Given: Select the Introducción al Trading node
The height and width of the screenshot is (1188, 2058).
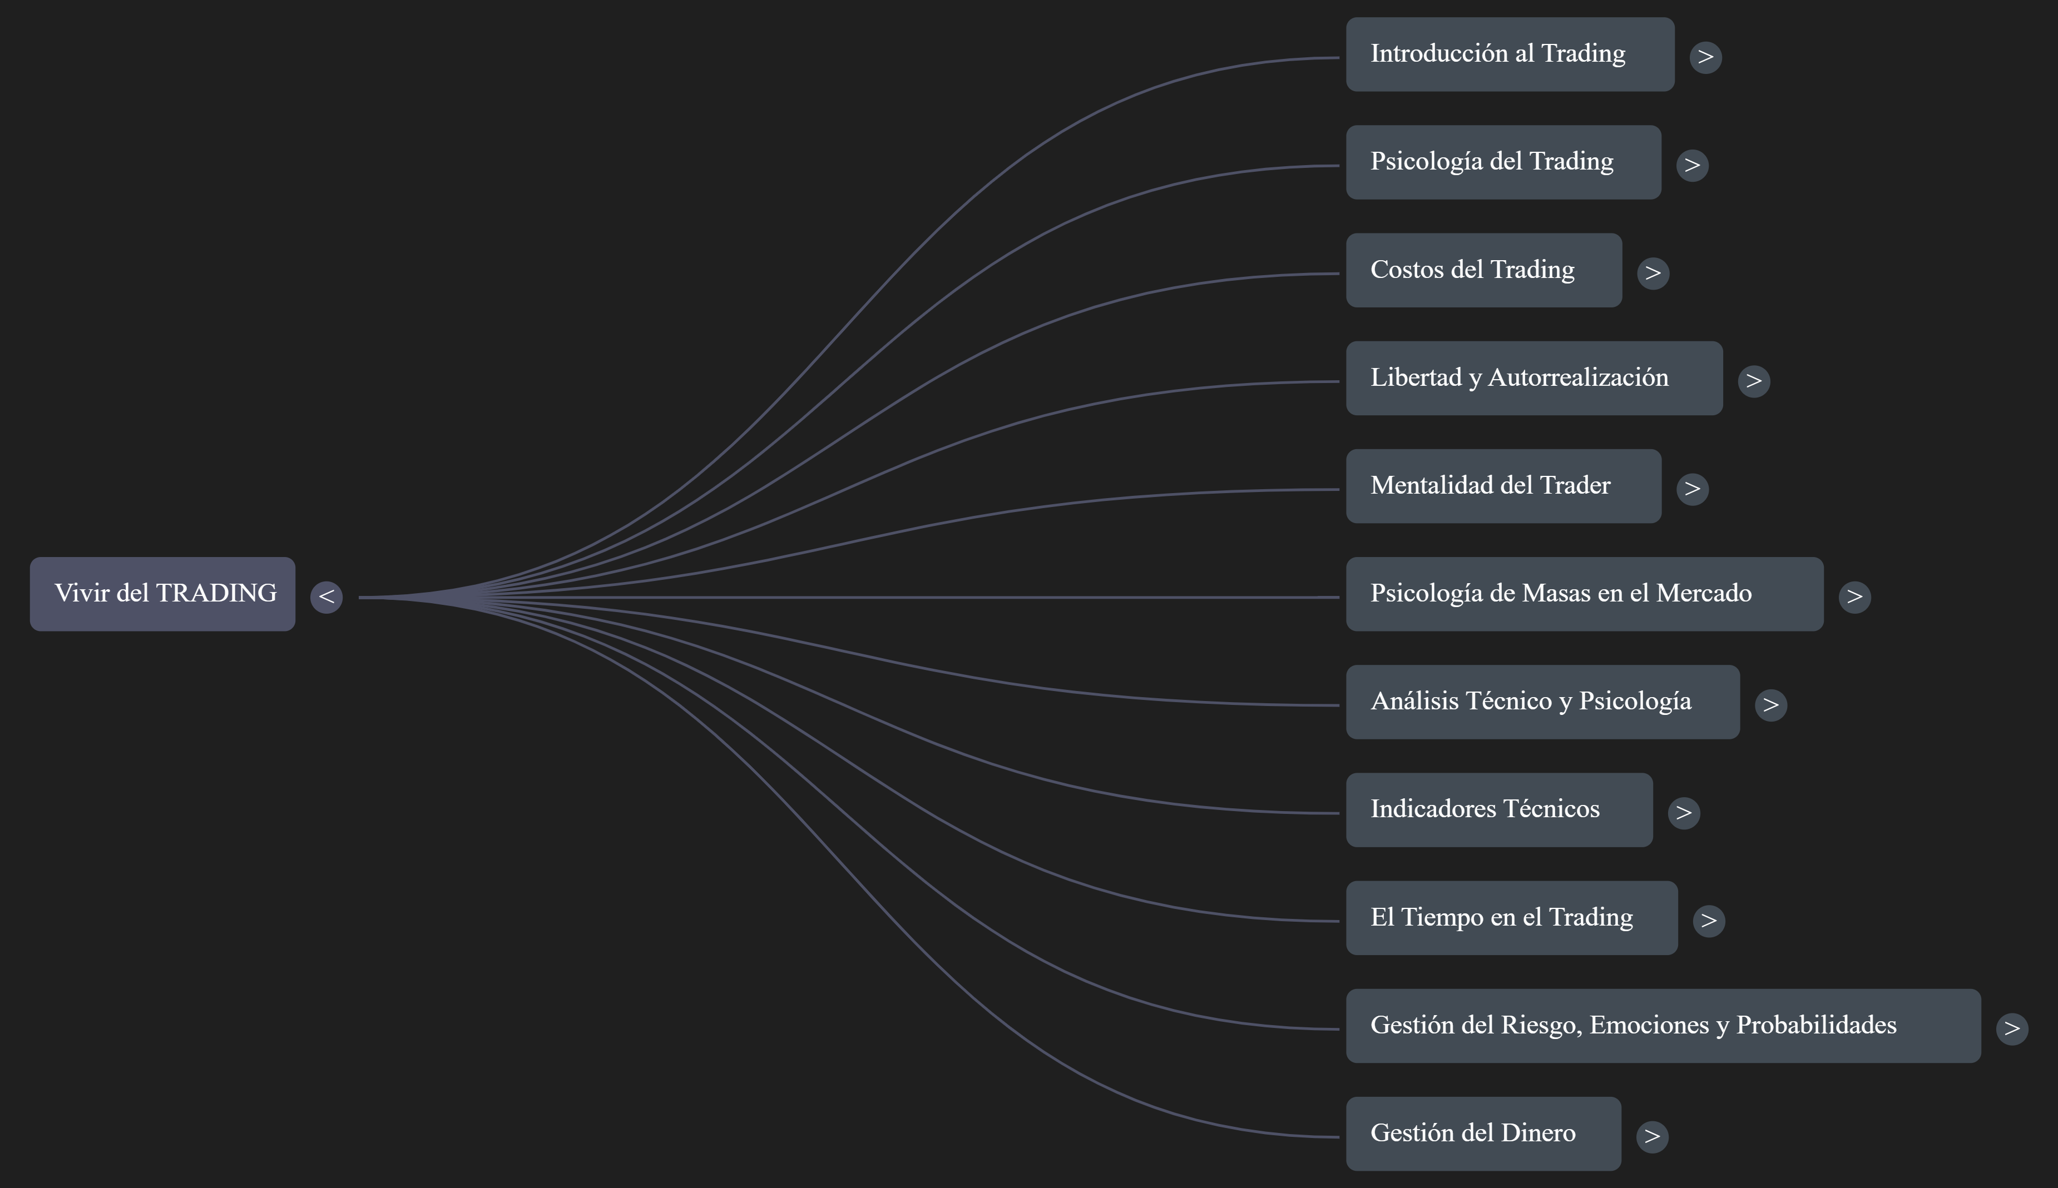Looking at the screenshot, I should [x=1508, y=54].
